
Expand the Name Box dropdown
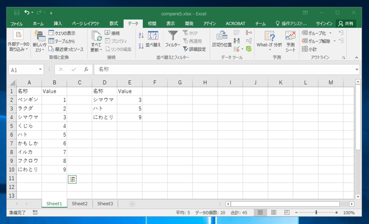click(40, 69)
